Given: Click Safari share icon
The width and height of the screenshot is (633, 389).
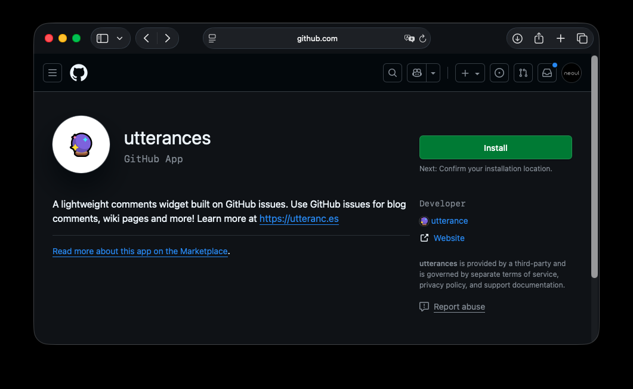Looking at the screenshot, I should tap(539, 38).
